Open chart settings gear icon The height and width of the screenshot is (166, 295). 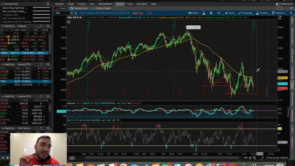[211, 13]
